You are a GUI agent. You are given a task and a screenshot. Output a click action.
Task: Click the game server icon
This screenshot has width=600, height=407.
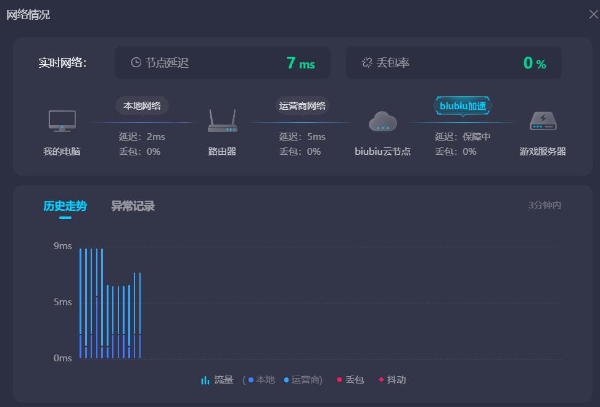click(543, 121)
